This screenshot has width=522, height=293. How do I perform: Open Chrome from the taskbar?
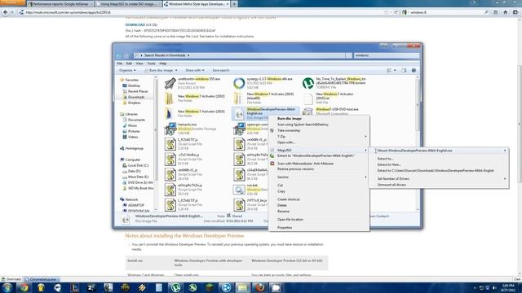click(x=24, y=287)
